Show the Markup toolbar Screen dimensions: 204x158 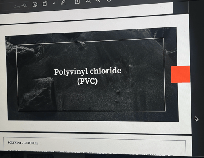[35, 4]
